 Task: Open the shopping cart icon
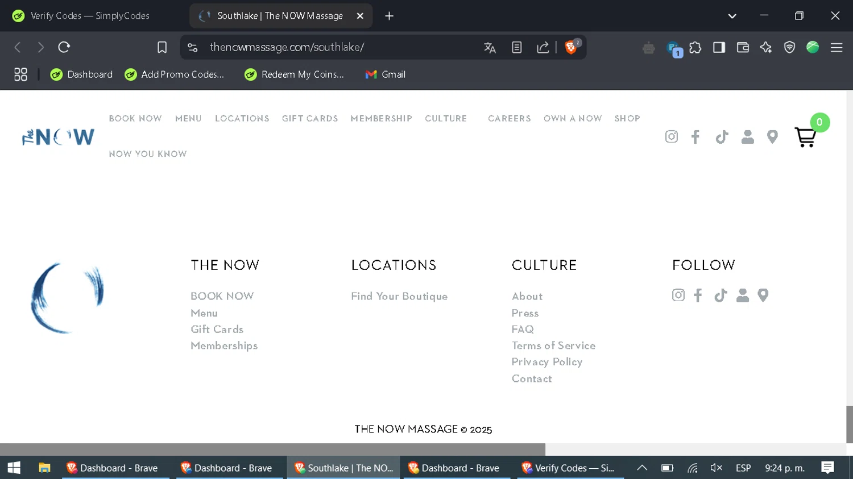pyautogui.click(x=805, y=137)
